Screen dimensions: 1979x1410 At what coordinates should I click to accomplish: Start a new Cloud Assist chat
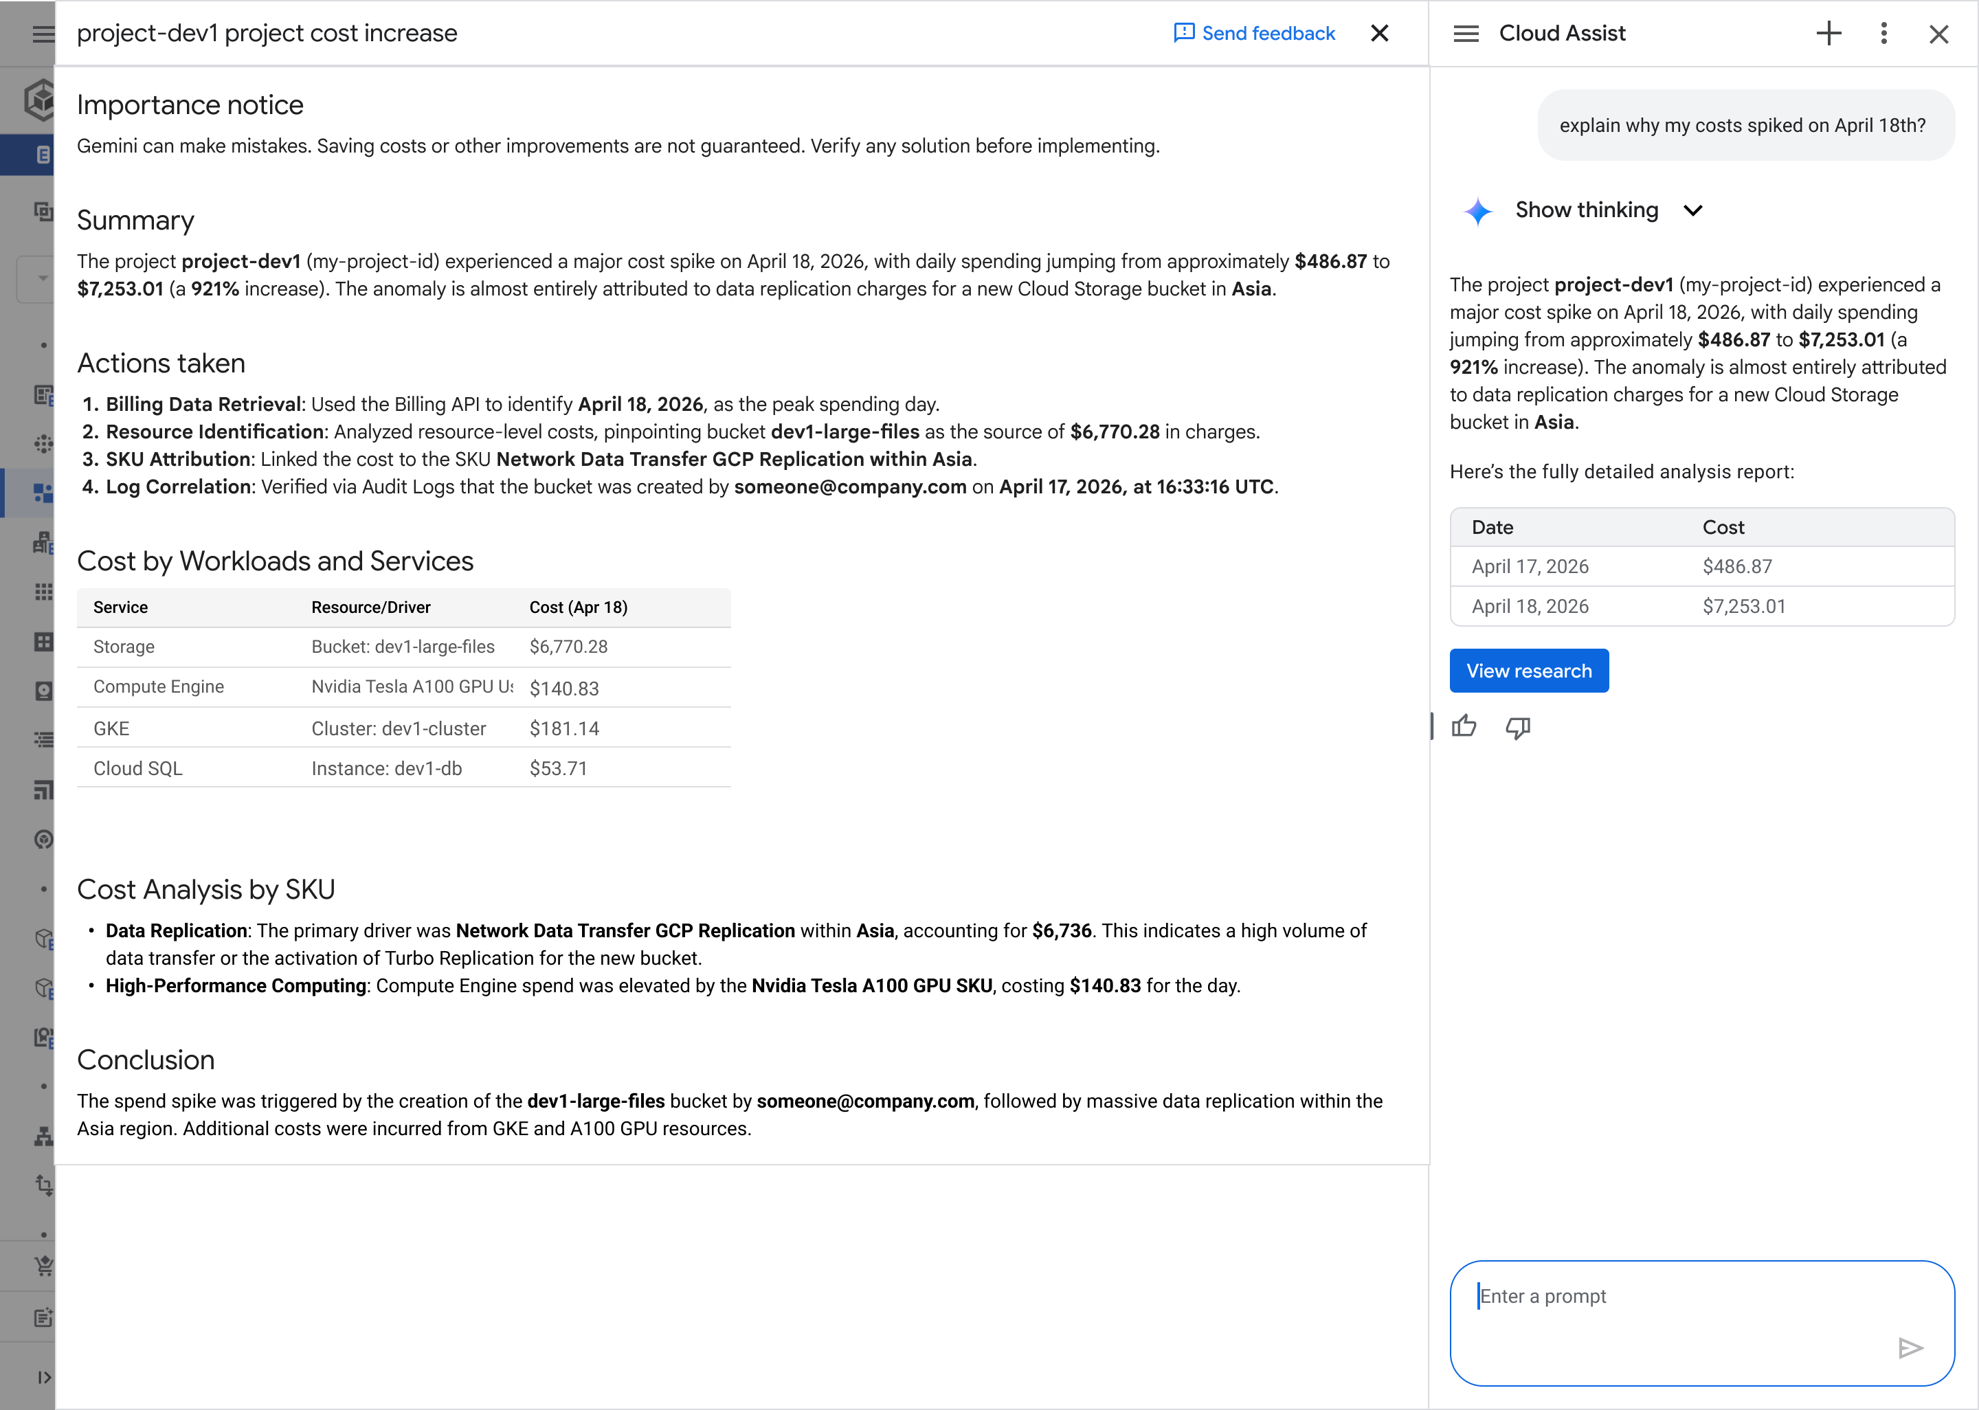click(x=1829, y=34)
